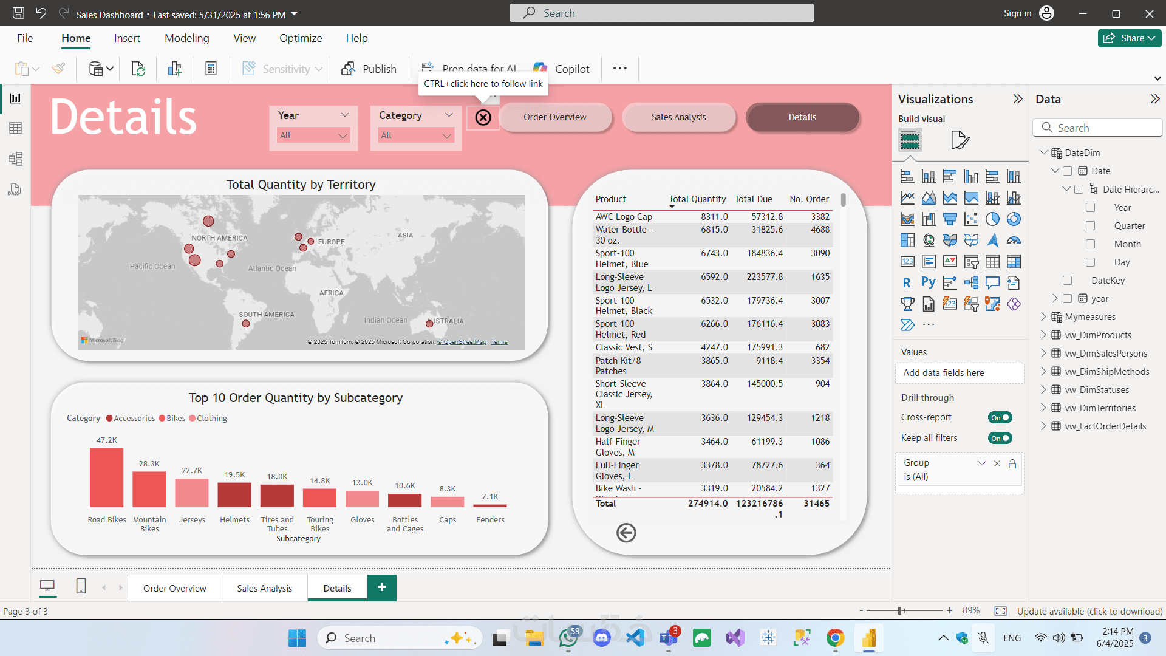The width and height of the screenshot is (1166, 656).
Task: Open the Year slicer dropdown
Action: pos(313,135)
